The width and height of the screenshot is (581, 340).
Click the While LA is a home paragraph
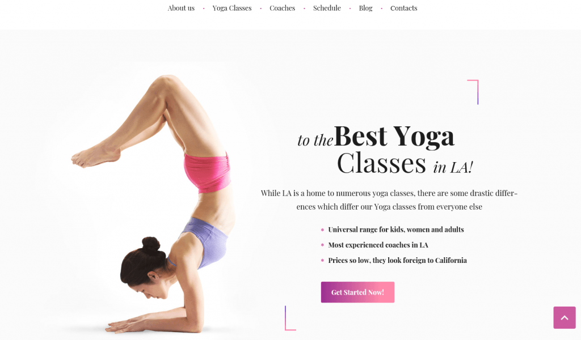coord(389,200)
